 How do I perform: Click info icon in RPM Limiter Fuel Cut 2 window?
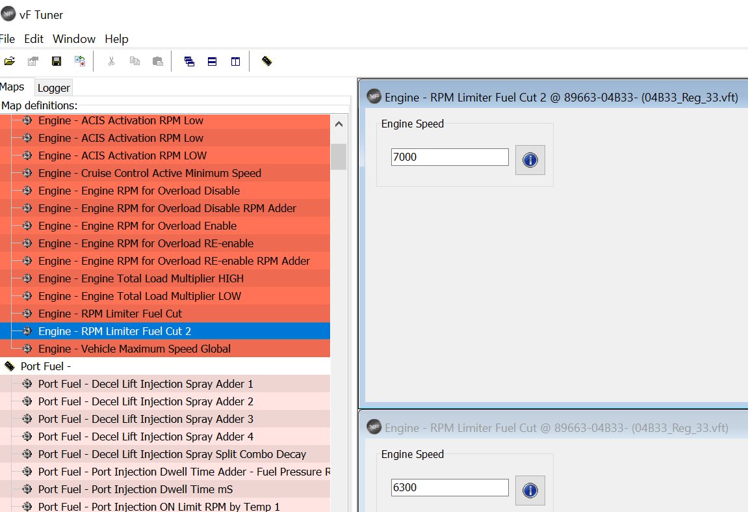pyautogui.click(x=530, y=160)
